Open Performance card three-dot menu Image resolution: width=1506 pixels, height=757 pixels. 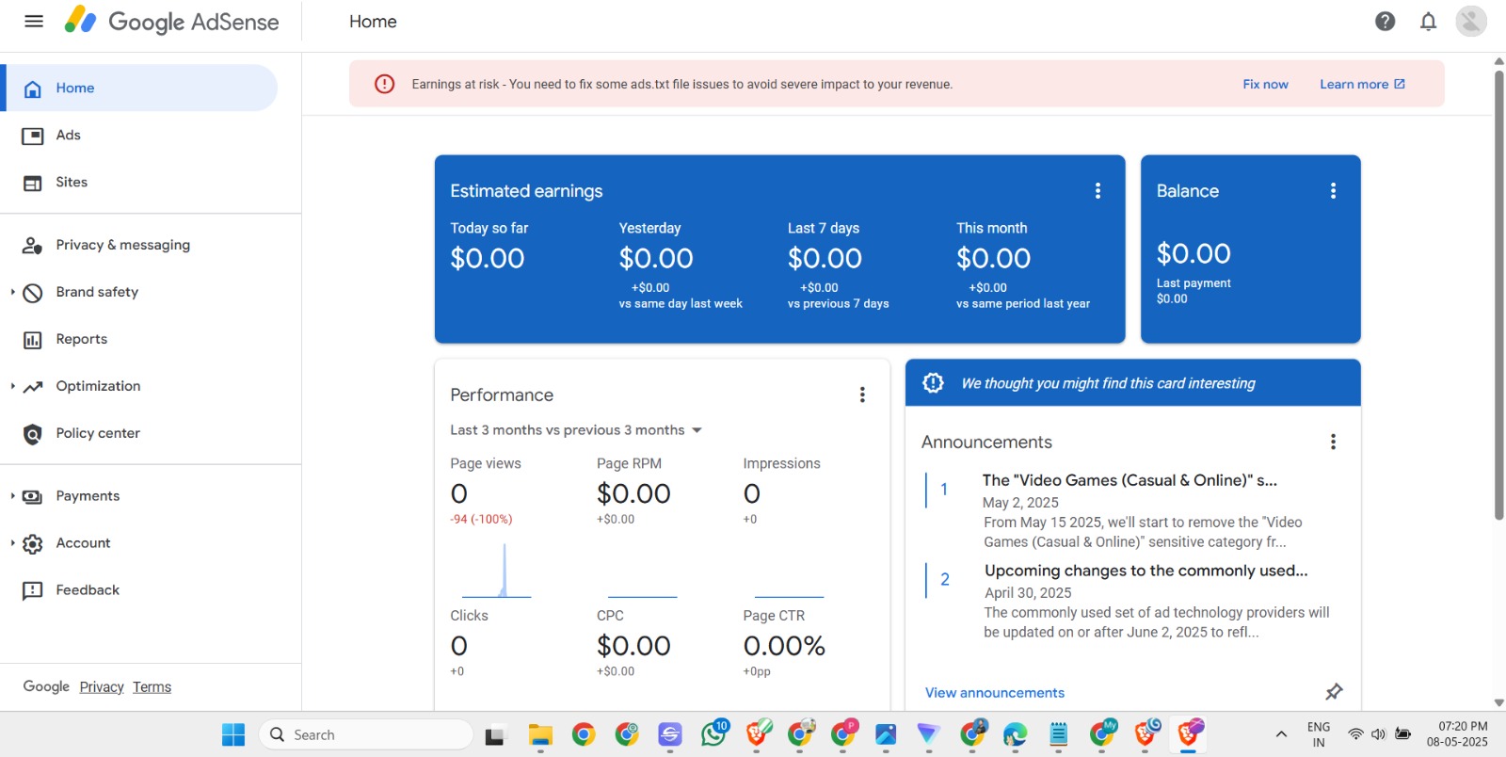click(862, 395)
